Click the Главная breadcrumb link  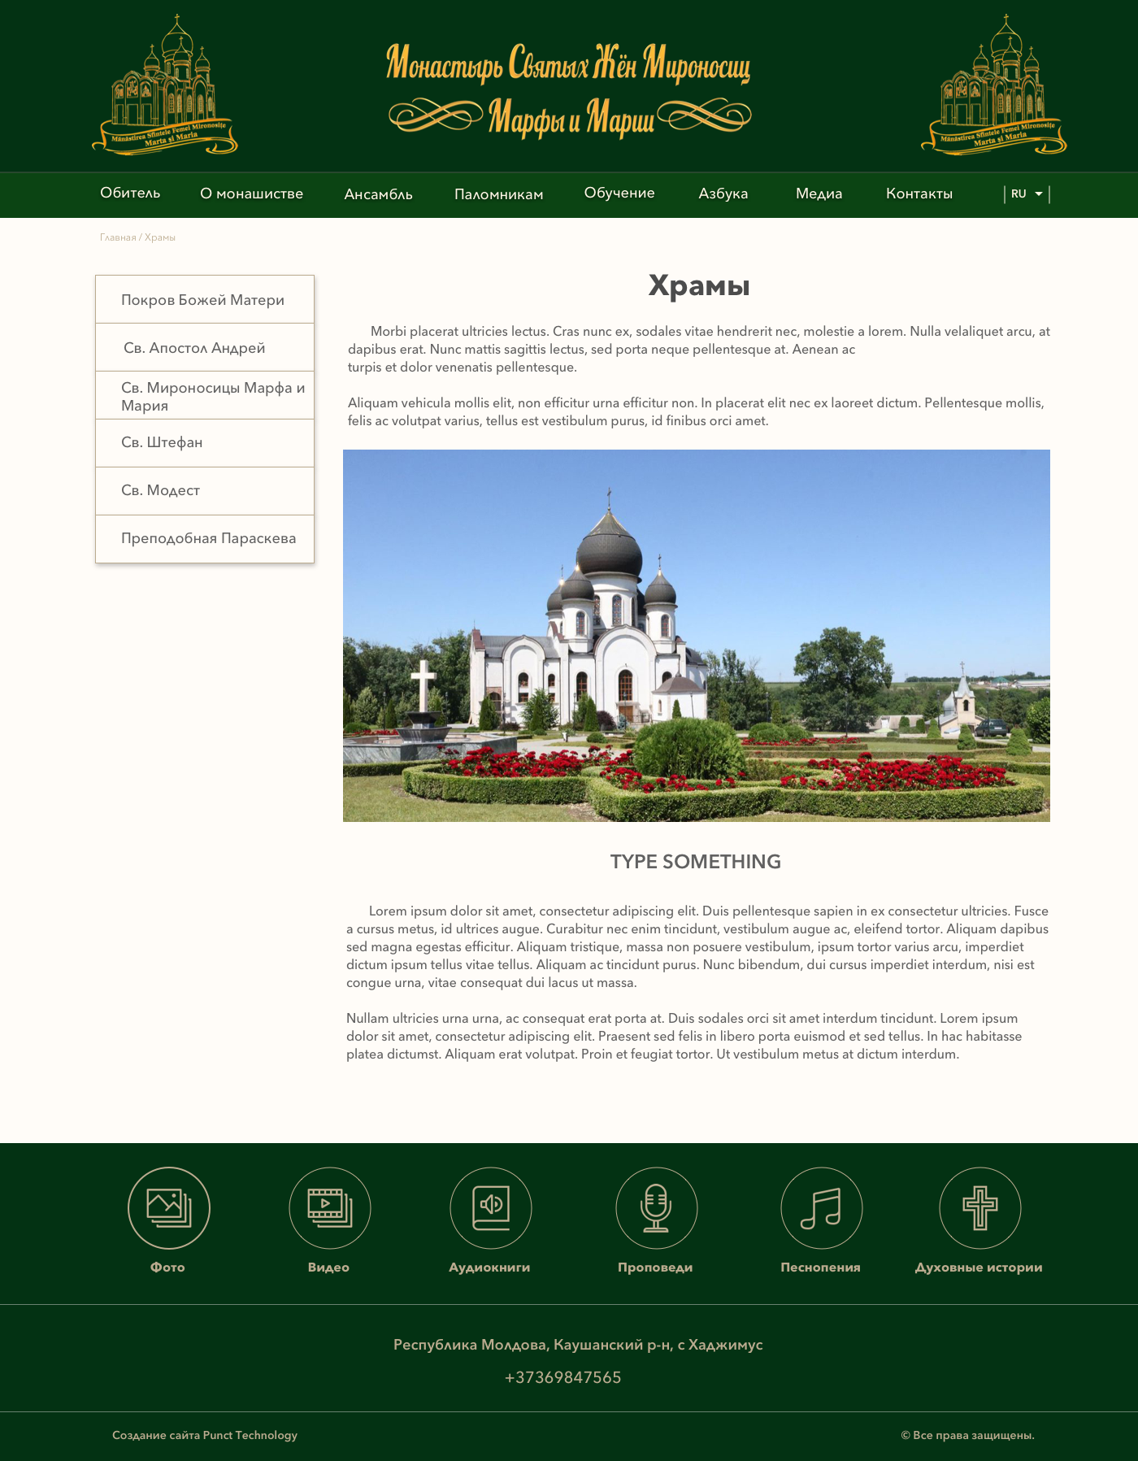click(x=118, y=237)
